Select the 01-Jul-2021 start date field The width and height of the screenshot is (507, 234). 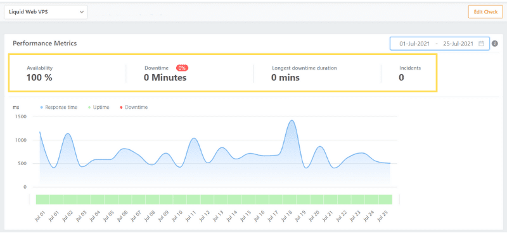click(x=414, y=44)
